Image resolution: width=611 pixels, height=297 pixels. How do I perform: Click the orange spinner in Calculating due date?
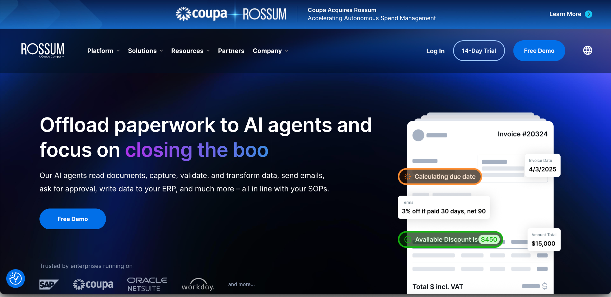coord(408,177)
